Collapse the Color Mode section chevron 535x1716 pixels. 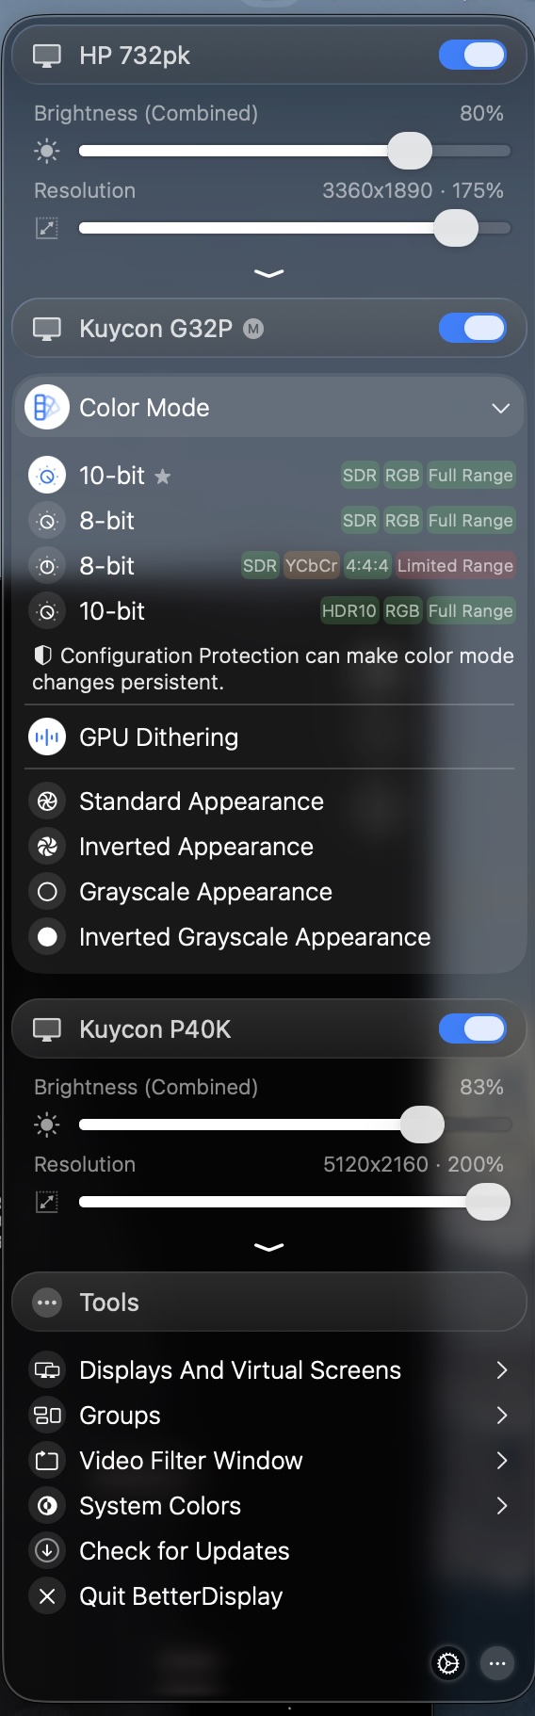(501, 408)
